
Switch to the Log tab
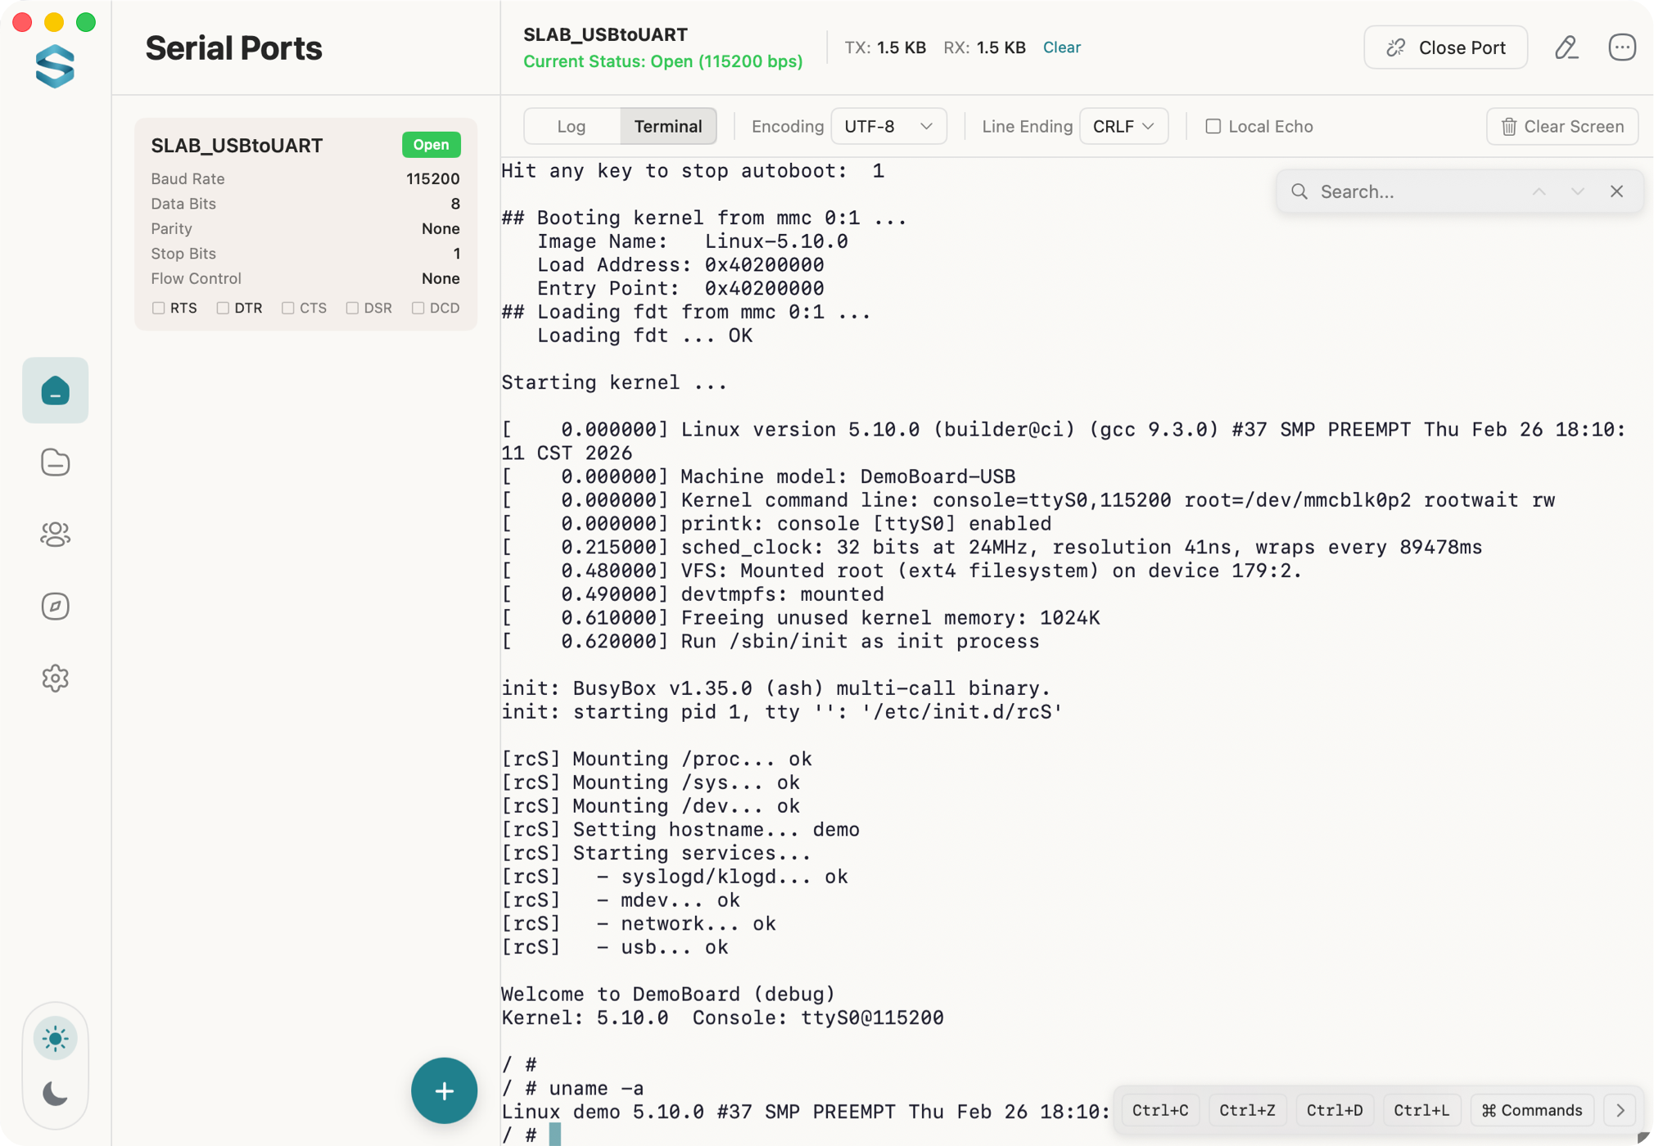[570, 126]
